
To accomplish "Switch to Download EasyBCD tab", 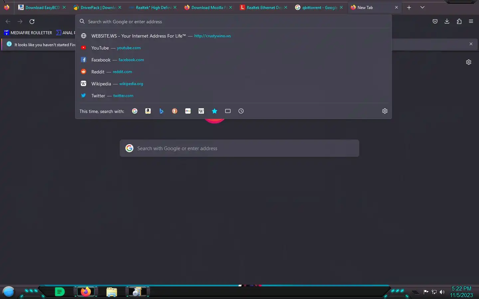I will (x=42, y=7).
